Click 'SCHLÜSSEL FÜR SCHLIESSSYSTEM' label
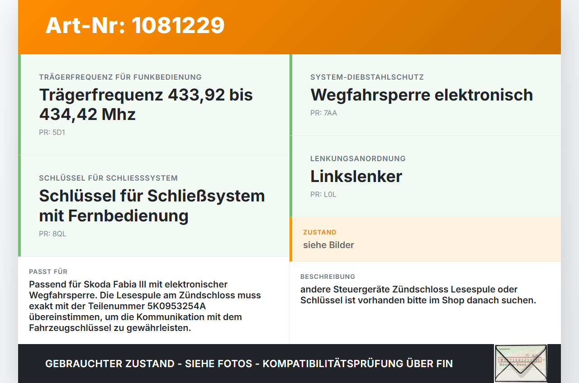The height and width of the screenshot is (383, 579). [x=108, y=178]
